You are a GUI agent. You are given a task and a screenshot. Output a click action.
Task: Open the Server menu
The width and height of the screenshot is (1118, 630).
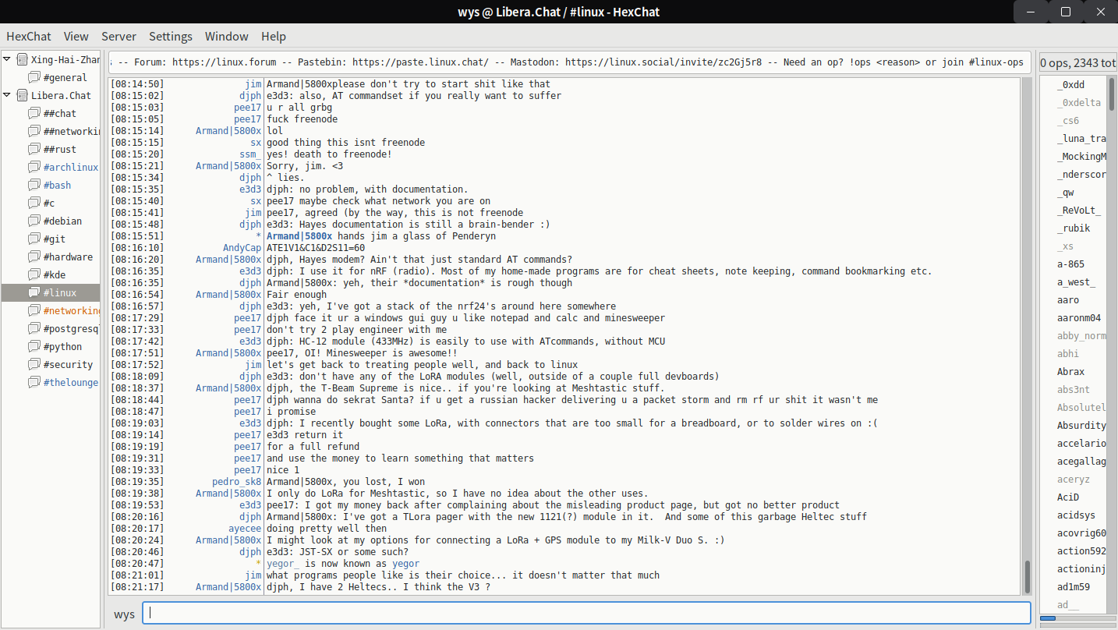[x=119, y=36]
